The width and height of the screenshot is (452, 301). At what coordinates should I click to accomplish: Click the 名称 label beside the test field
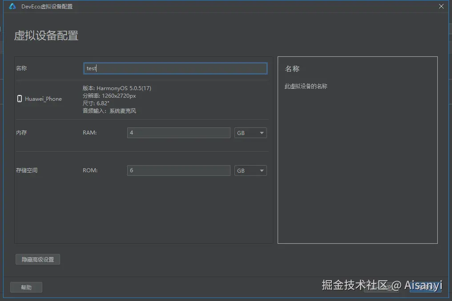click(x=21, y=68)
